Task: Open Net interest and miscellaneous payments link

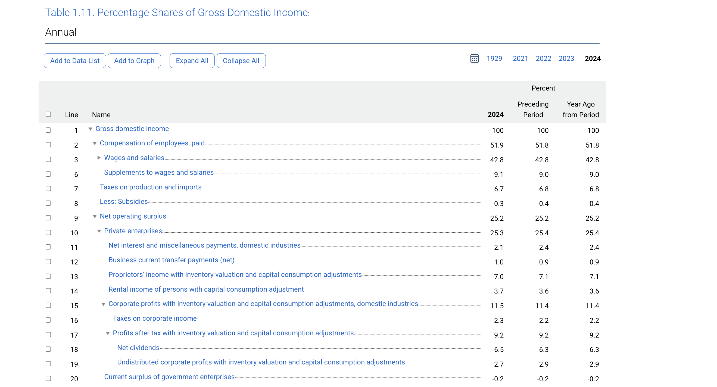Action: [x=204, y=245]
